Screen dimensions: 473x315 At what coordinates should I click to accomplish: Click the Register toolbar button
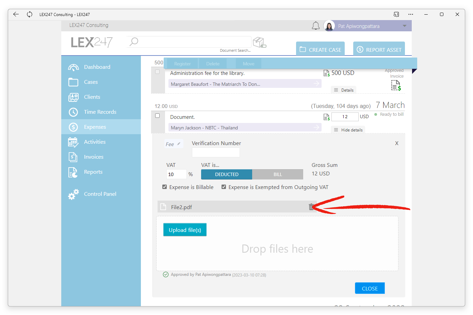pos(182,64)
